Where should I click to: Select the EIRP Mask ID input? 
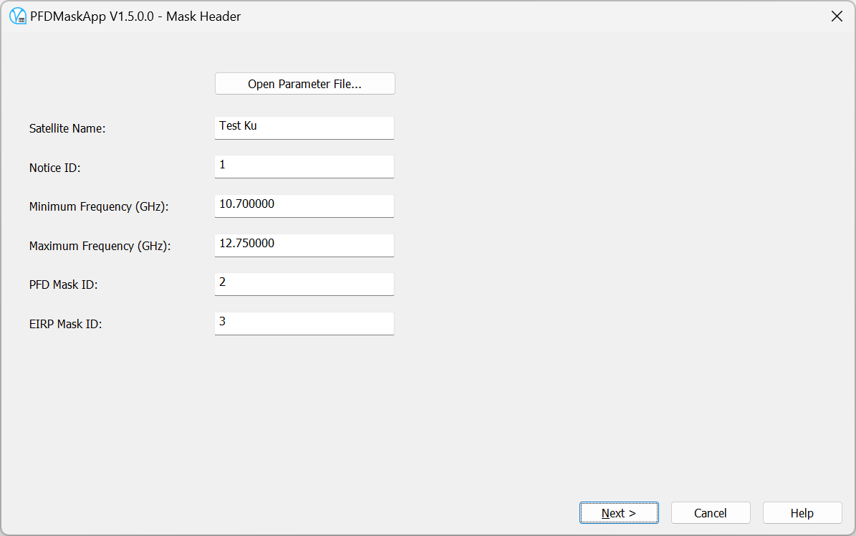coord(304,323)
